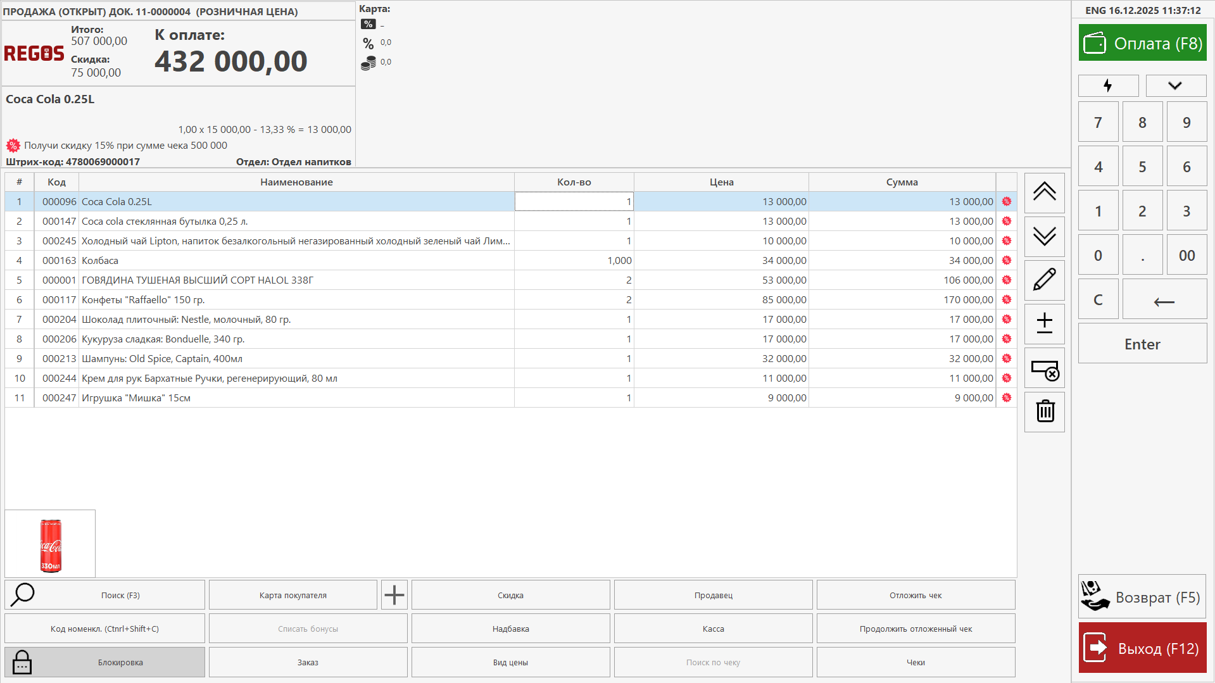Expand the chevron down dropdown above keypad
This screenshot has height=683, width=1215.
point(1175,85)
